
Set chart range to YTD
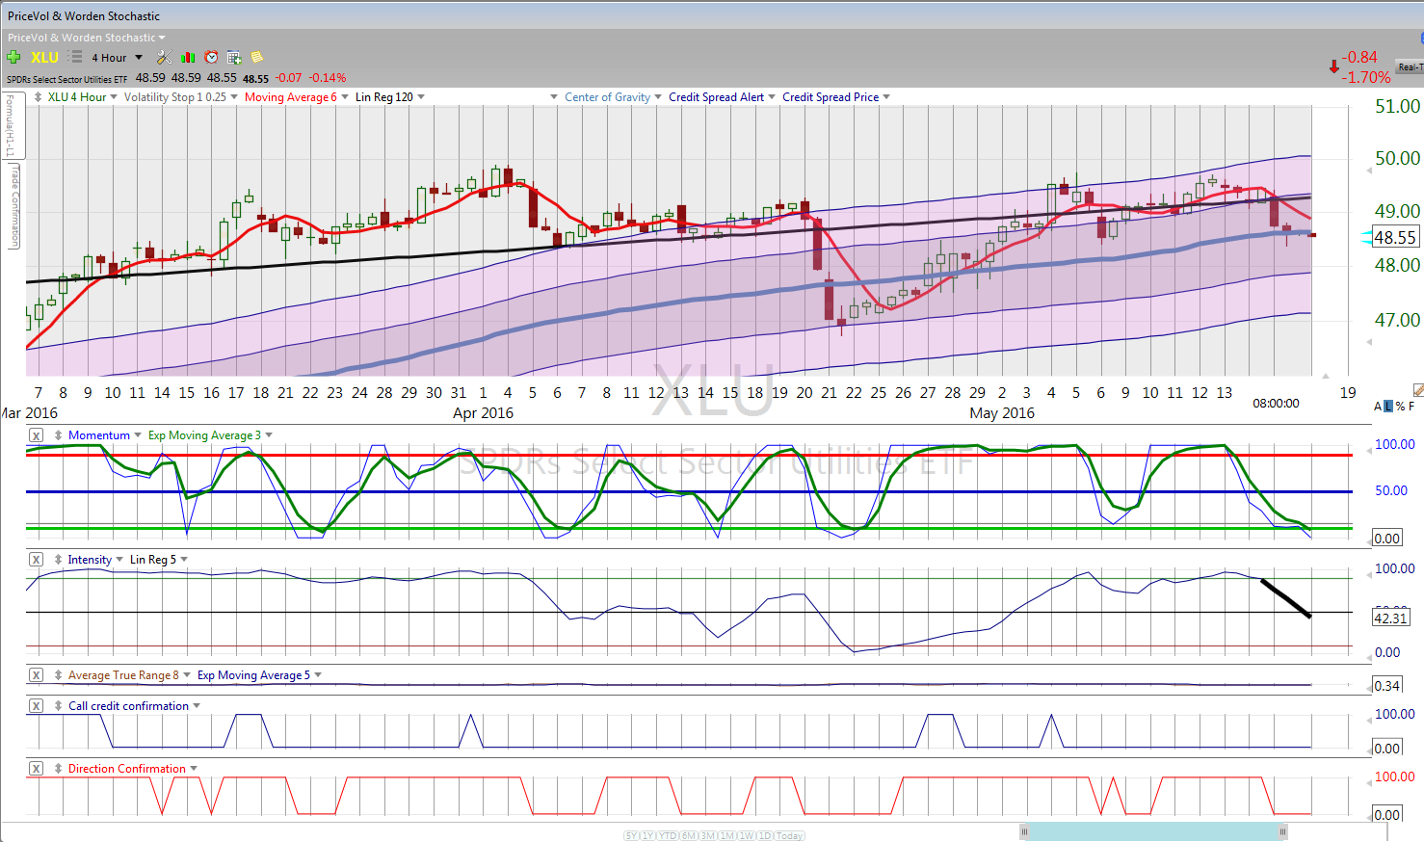(667, 836)
